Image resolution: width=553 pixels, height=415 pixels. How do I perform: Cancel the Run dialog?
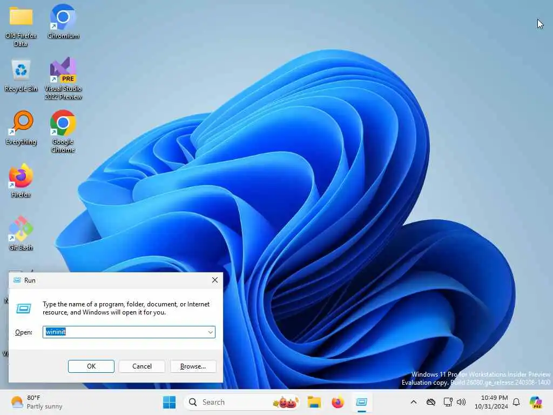(142, 366)
